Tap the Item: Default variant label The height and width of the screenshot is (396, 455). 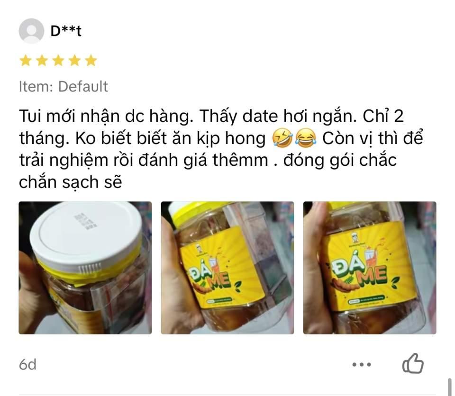tap(63, 87)
